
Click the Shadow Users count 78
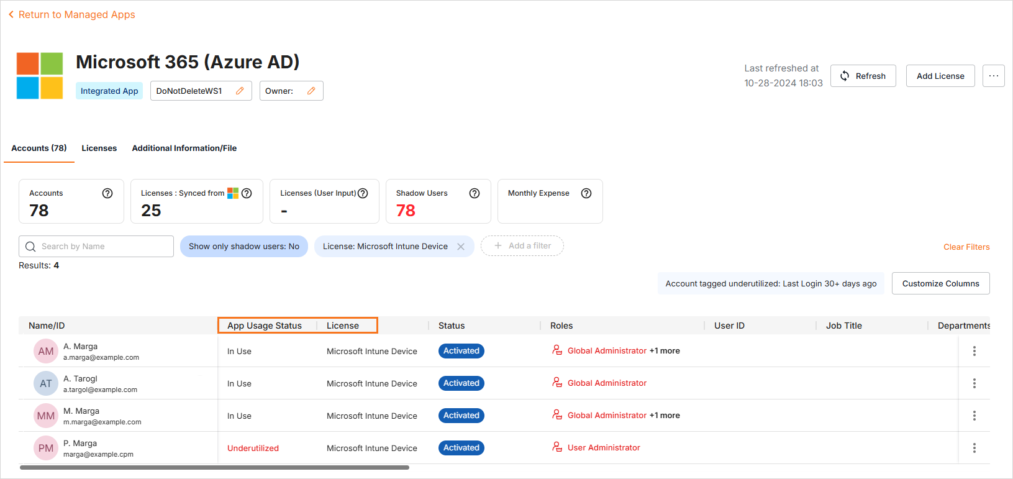tap(406, 211)
